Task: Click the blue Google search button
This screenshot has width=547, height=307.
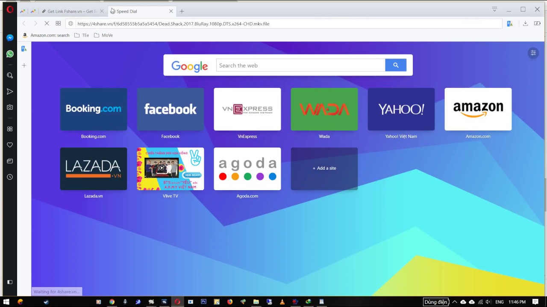Action: 396,65
